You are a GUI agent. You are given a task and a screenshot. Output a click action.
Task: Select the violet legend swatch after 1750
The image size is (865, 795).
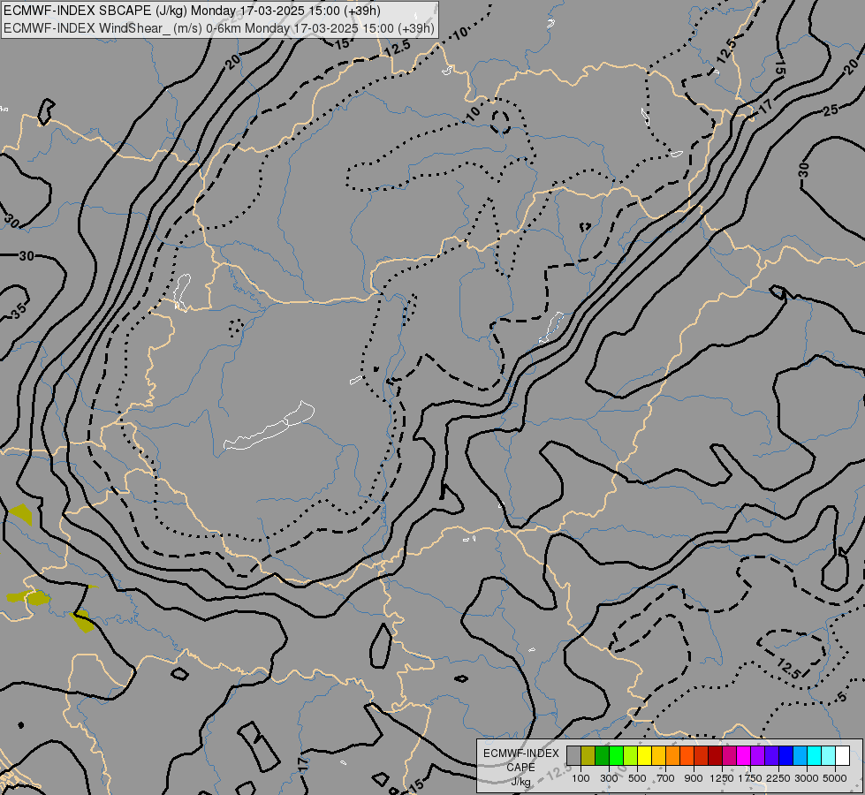757,755
